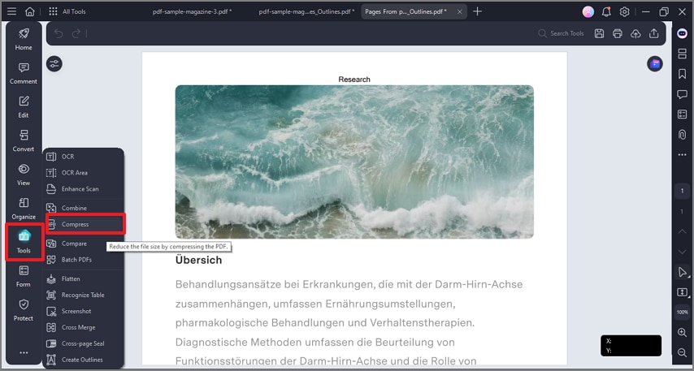694x371 pixels.
Task: Redo the last action
Action: (x=76, y=33)
